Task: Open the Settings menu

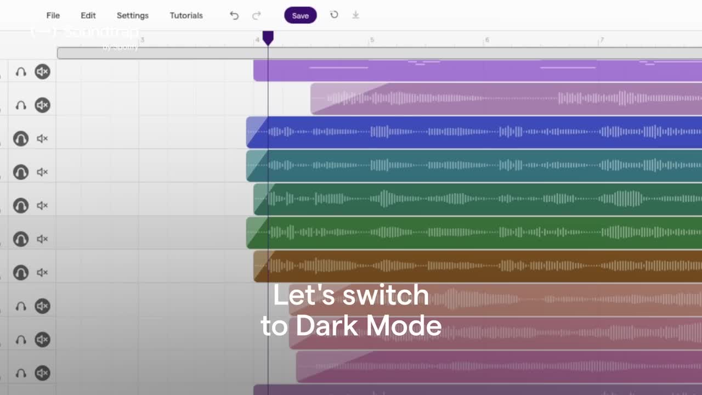Action: (133, 15)
